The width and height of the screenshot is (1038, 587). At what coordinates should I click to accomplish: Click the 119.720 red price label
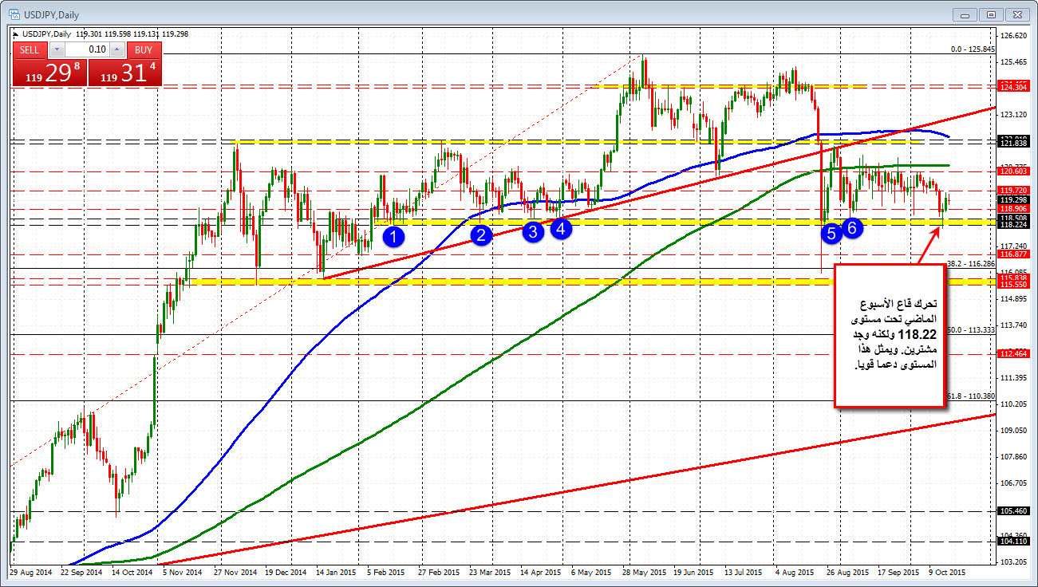1013,191
